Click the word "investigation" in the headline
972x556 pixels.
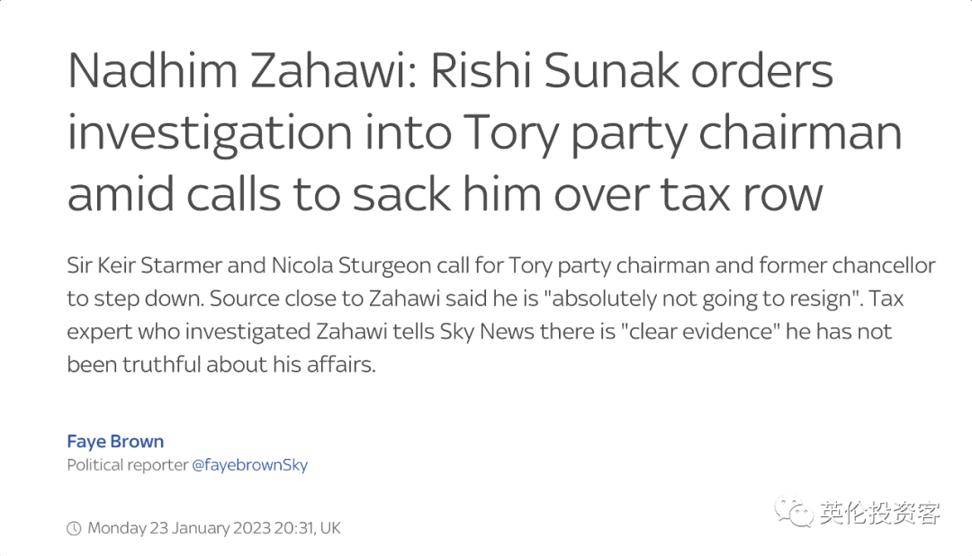click(210, 134)
